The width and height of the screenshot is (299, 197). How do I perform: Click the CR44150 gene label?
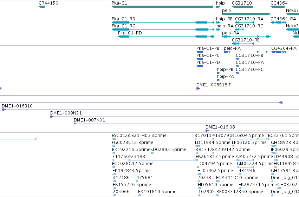(x=48, y=3)
